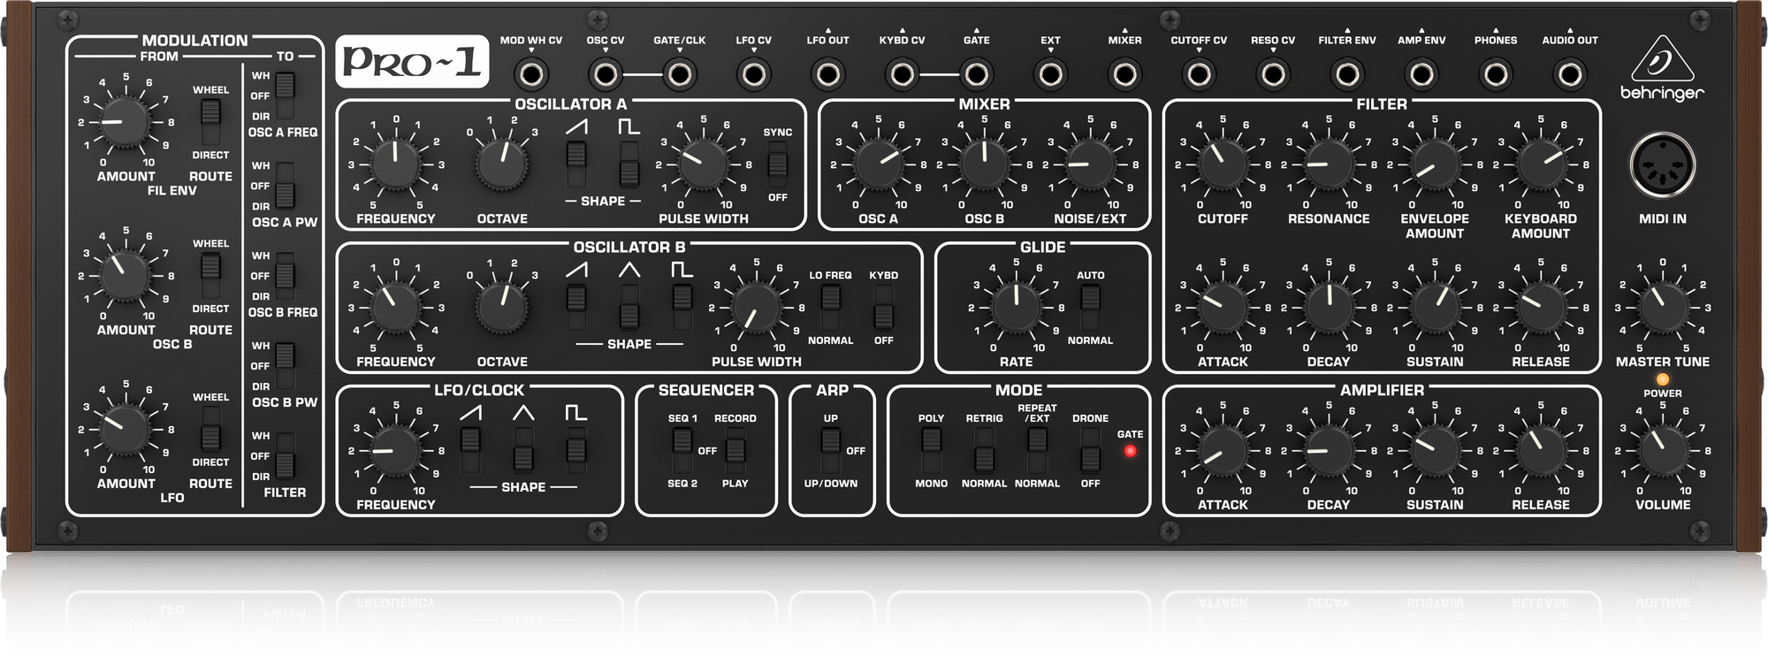Click the Filter RESONANCE knob

pyautogui.click(x=1329, y=164)
